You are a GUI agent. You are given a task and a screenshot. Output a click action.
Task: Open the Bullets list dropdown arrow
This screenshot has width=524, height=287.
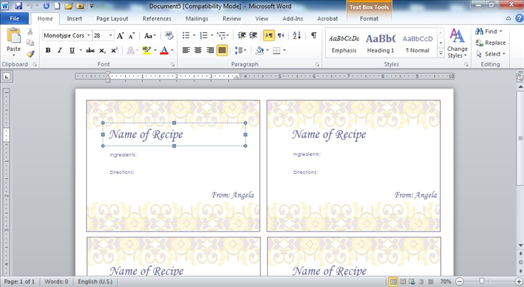tap(194, 35)
